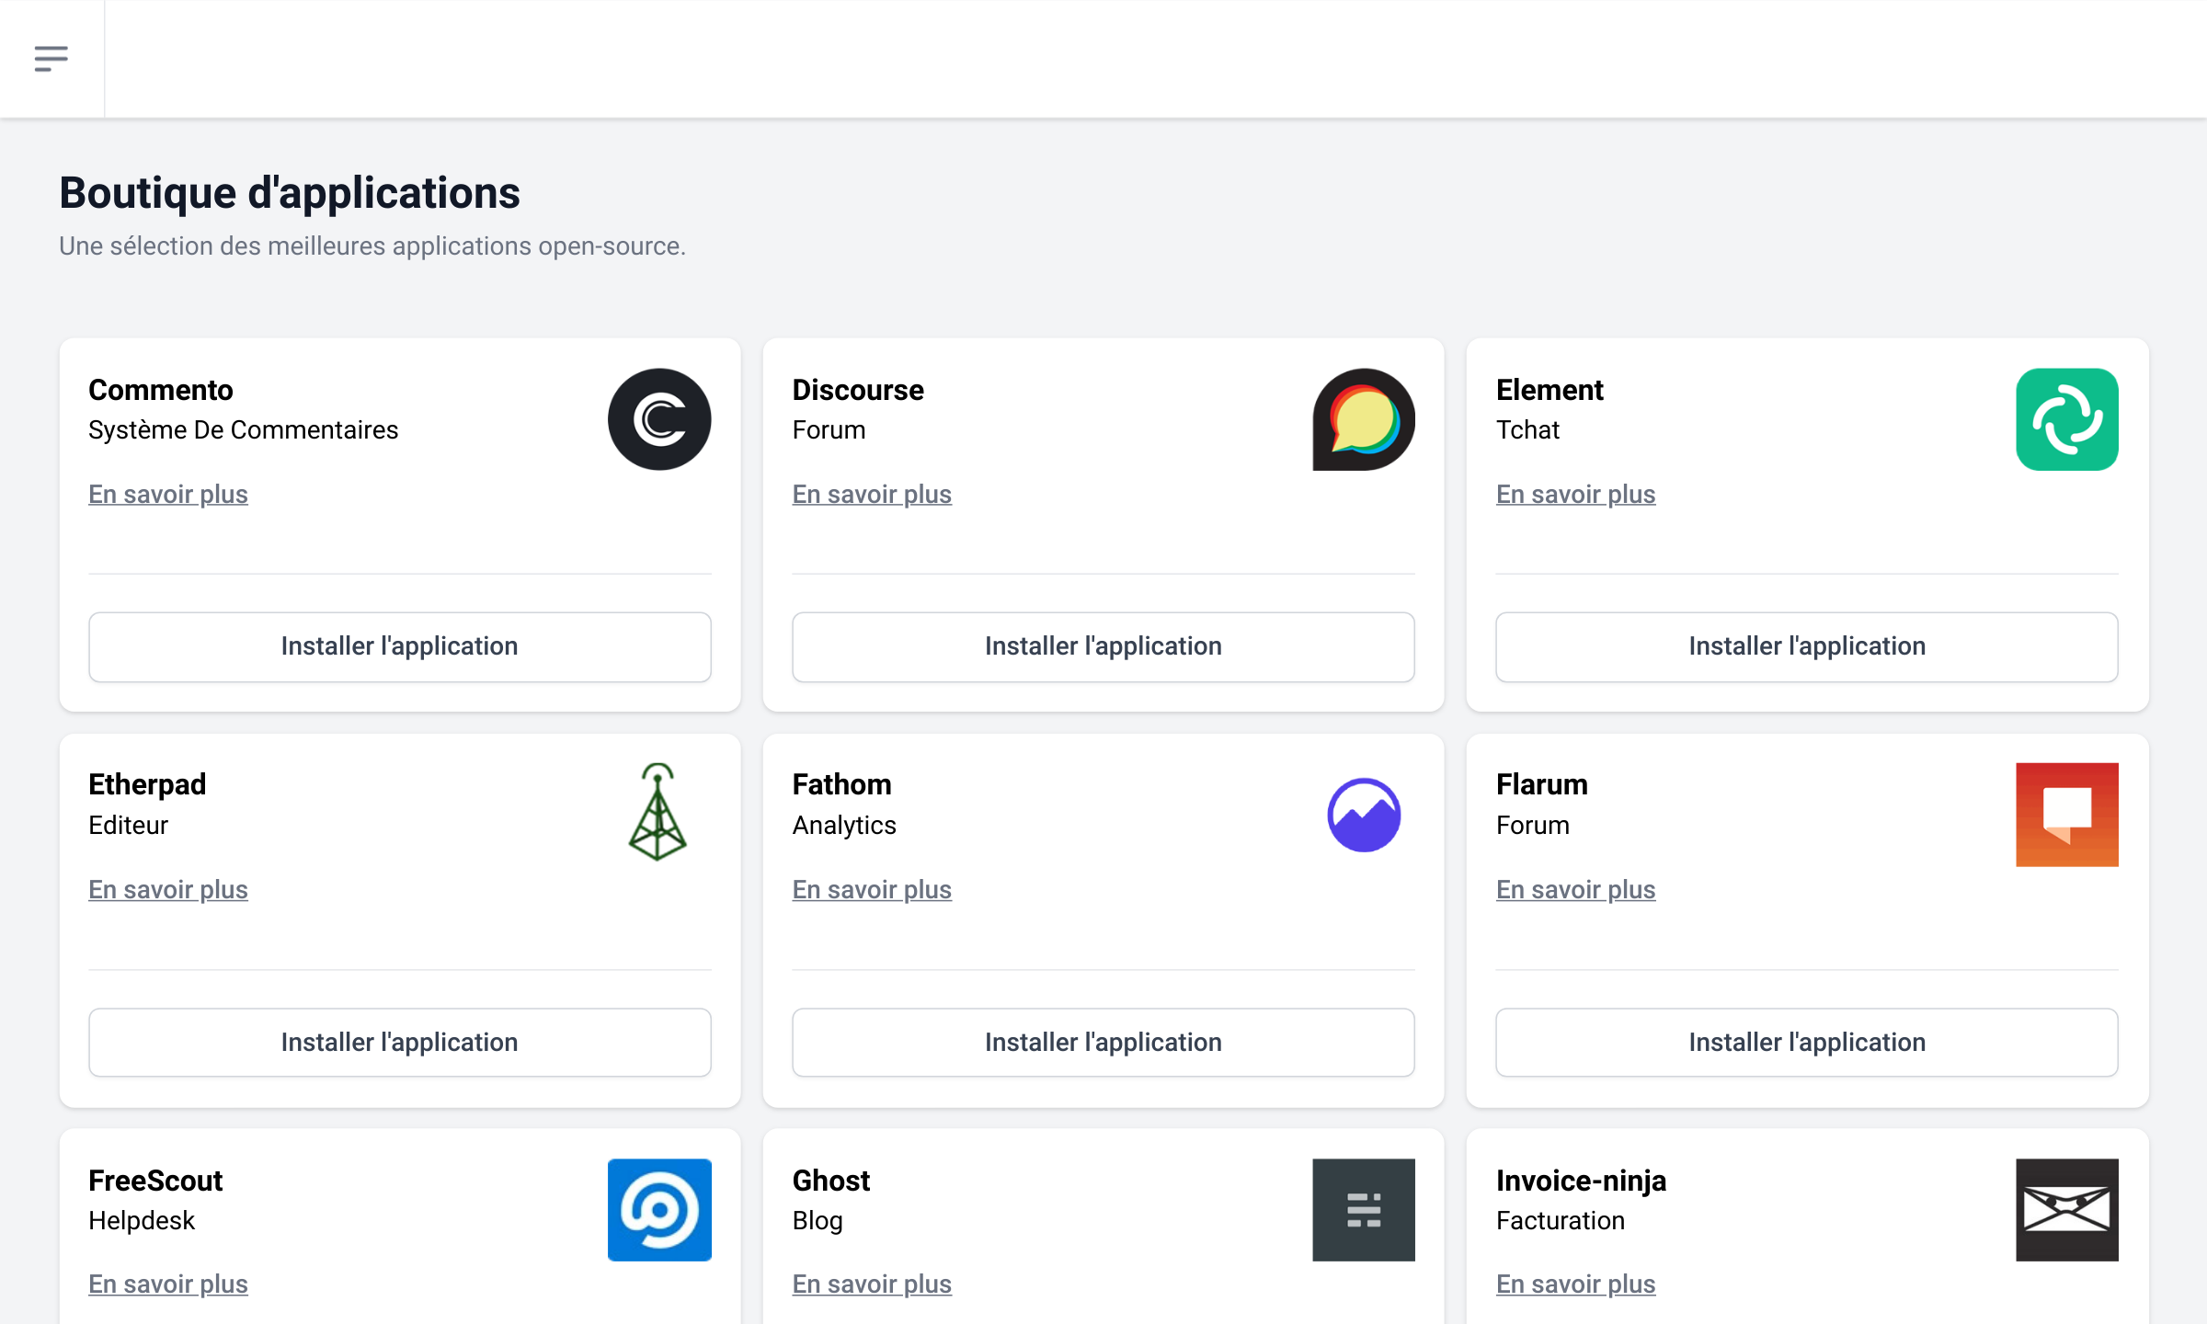The image size is (2207, 1324).
Task: Click the dark Ghost logo
Action: pyautogui.click(x=1363, y=1209)
